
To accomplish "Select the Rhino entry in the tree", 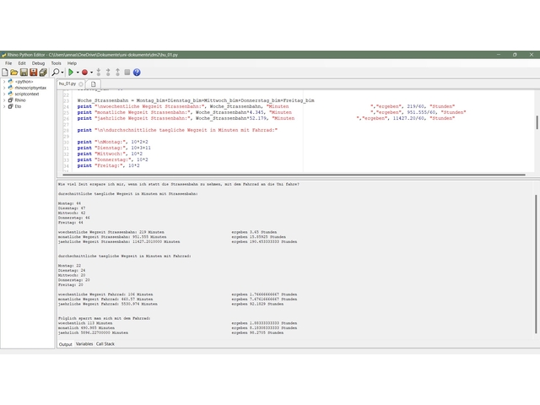I will 20,100.
